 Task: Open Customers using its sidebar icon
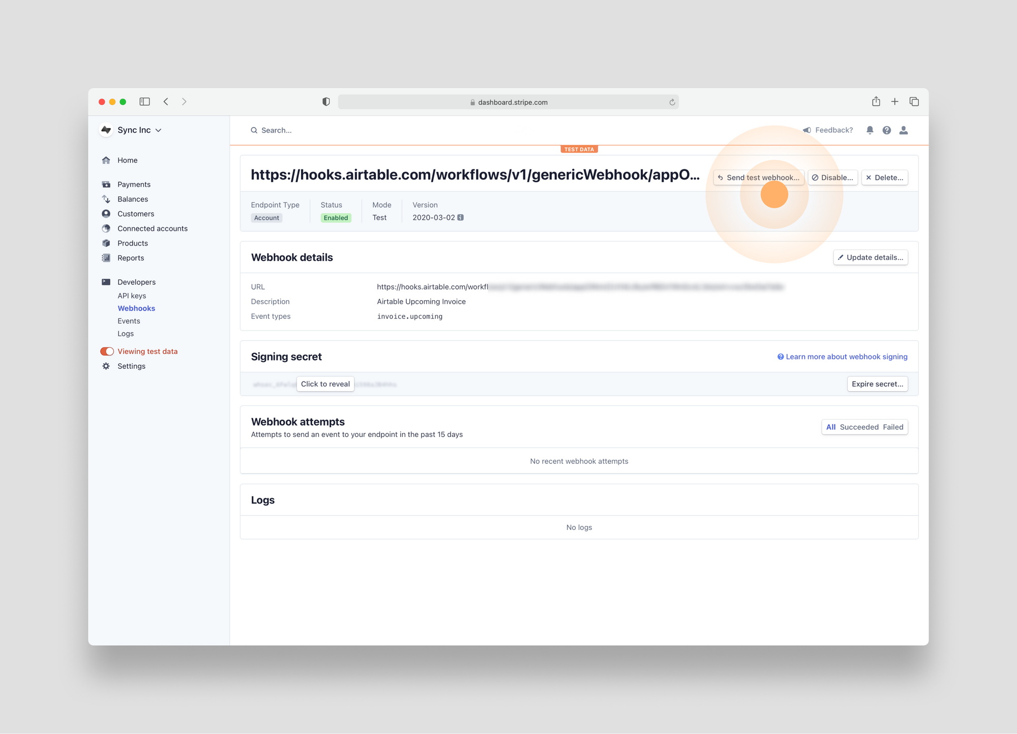point(106,214)
